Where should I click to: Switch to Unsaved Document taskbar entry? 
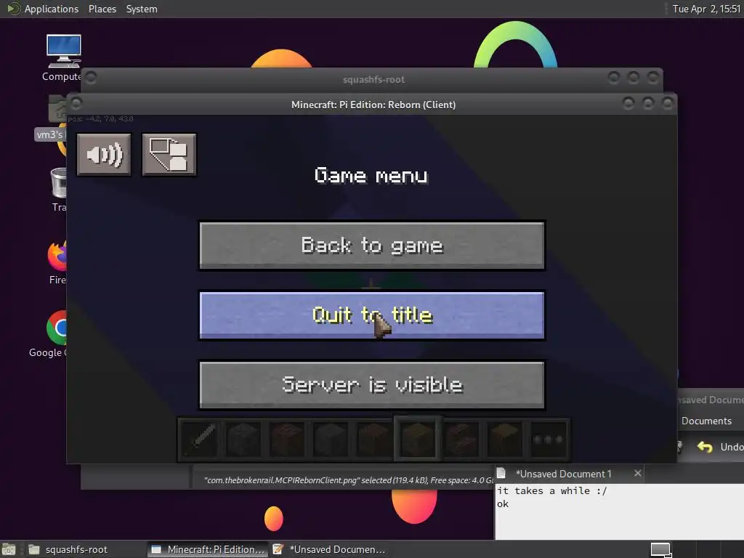coord(329,549)
